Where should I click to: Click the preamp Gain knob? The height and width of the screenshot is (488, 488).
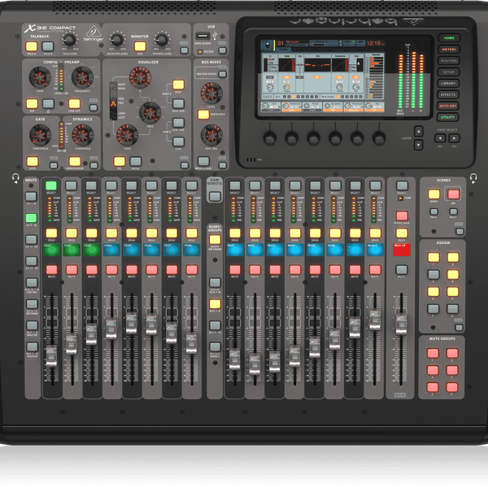pos(40,77)
